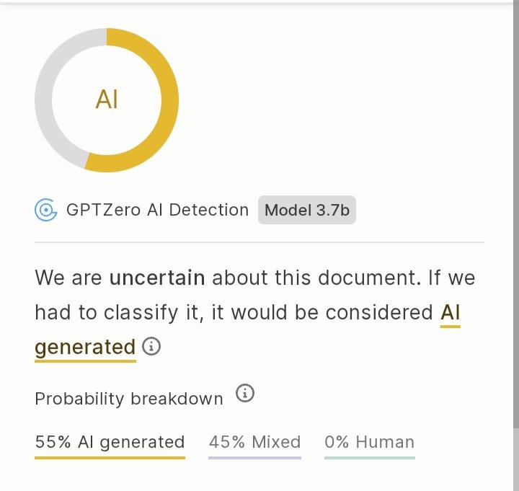Open info icon next to AI generated

click(151, 346)
